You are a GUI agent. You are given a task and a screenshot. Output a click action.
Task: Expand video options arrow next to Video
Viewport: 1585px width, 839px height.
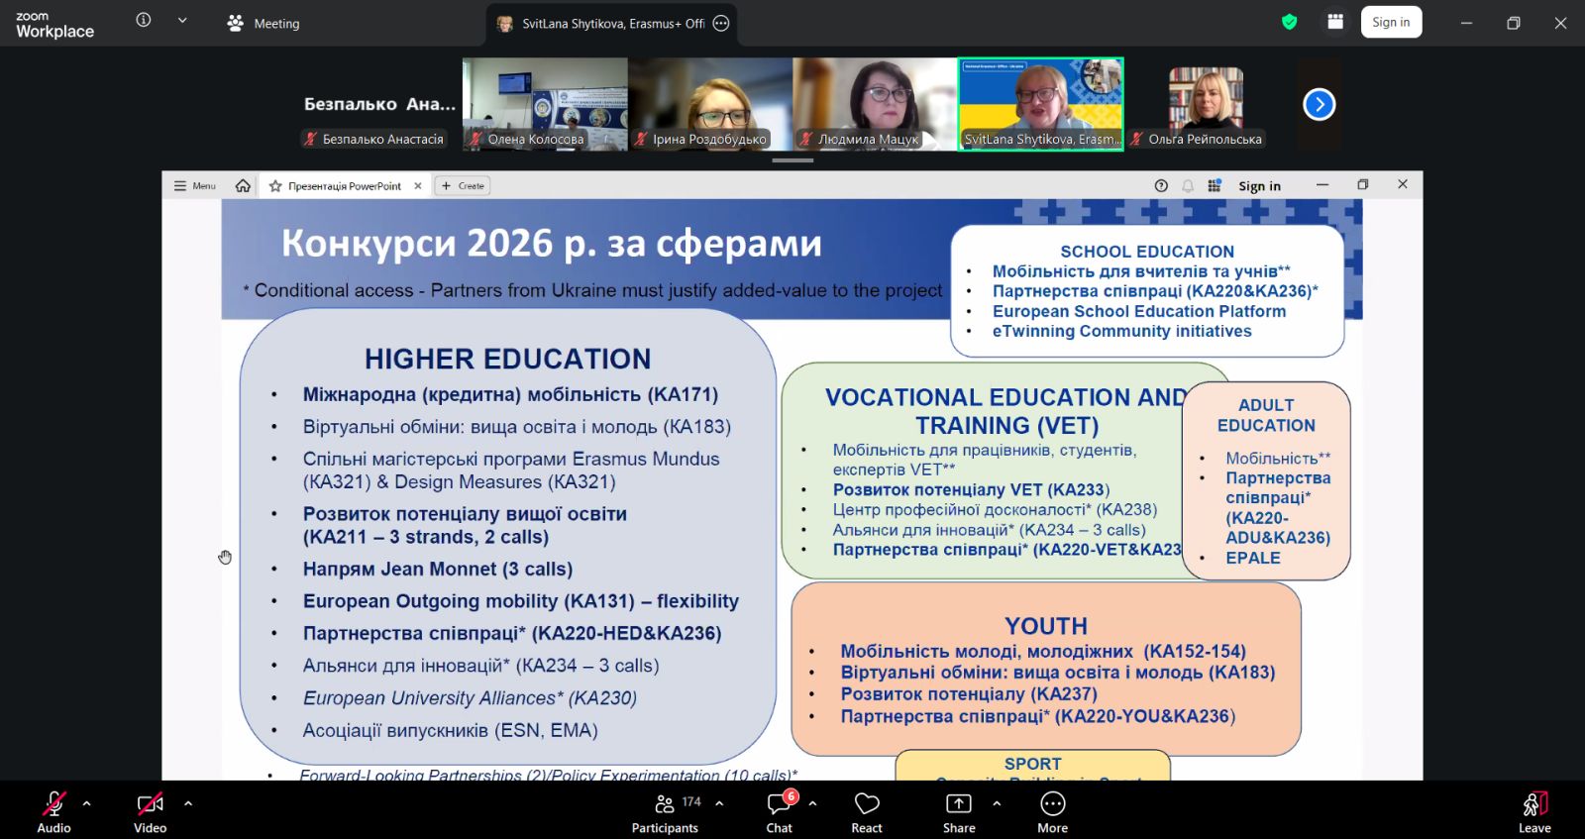[188, 803]
